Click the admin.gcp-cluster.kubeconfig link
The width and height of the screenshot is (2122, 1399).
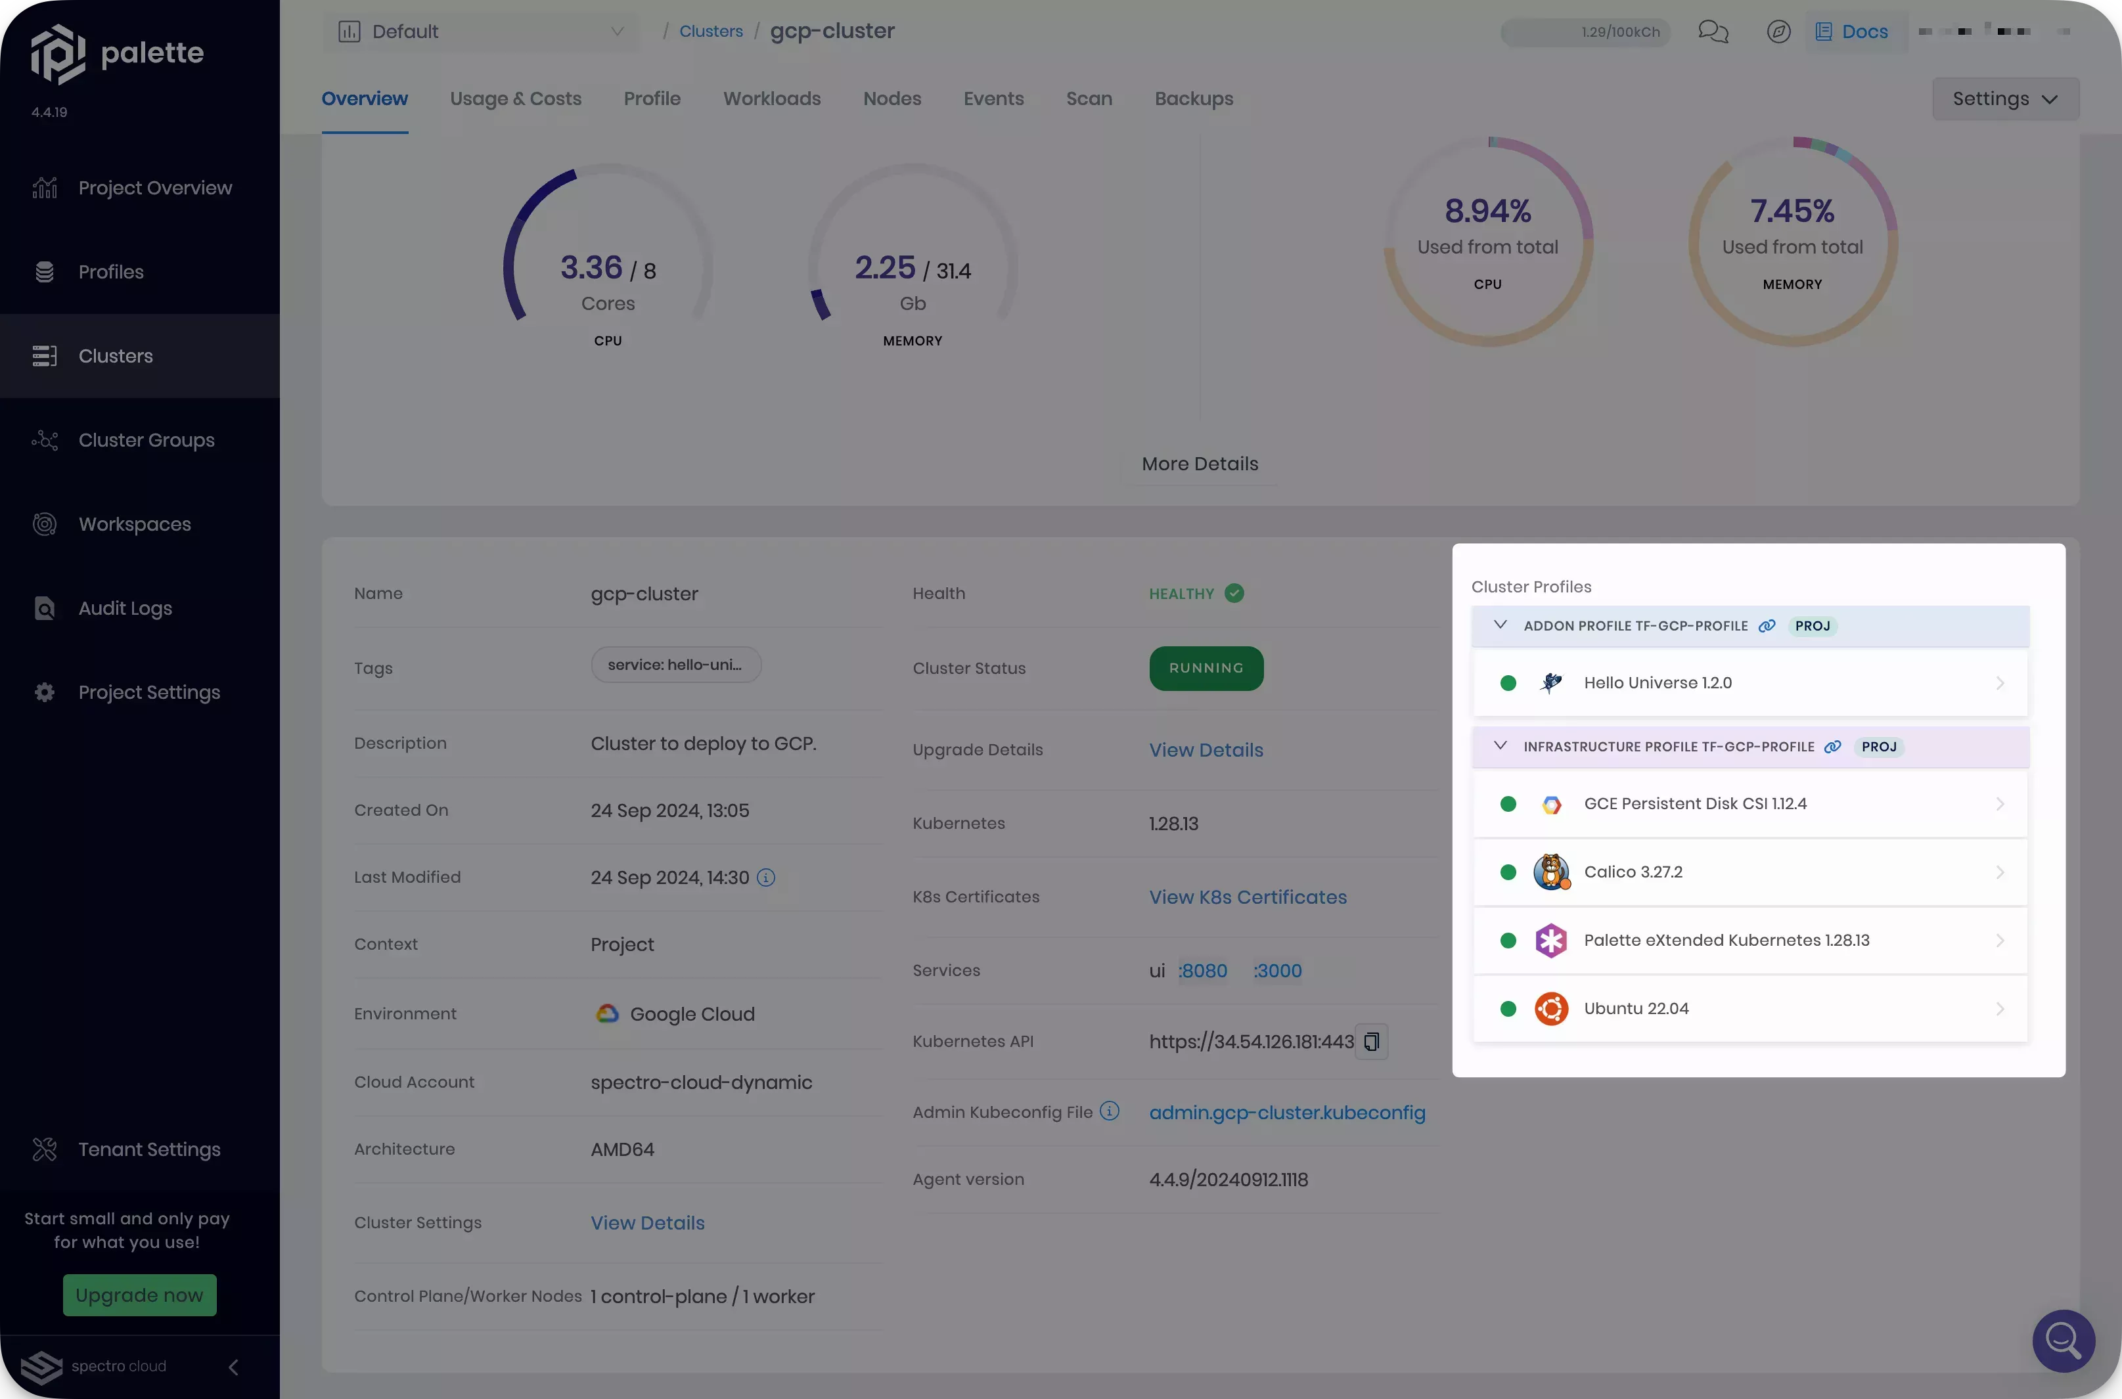[x=1286, y=1113]
